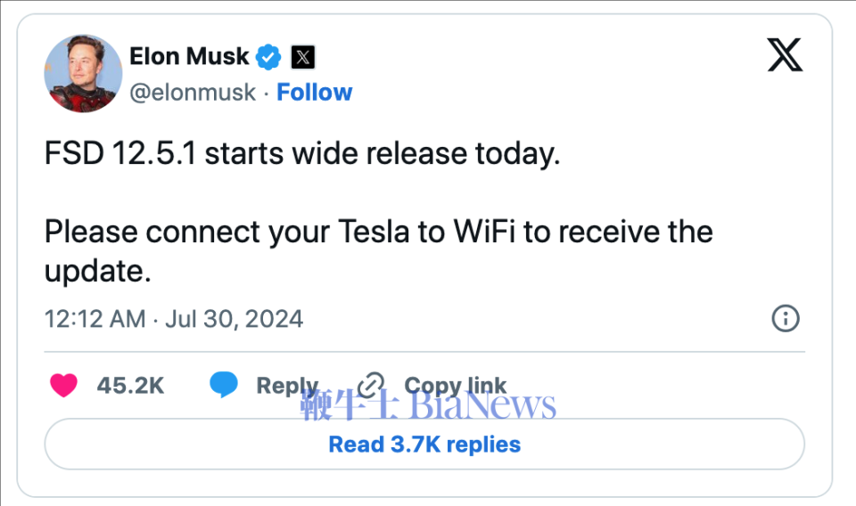Click the 45.2K likes count
The image size is (856, 506).
point(130,385)
